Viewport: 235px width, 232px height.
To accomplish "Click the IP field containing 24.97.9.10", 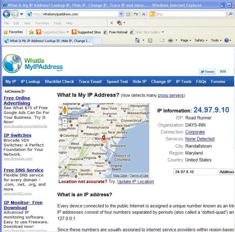I will (195, 172).
